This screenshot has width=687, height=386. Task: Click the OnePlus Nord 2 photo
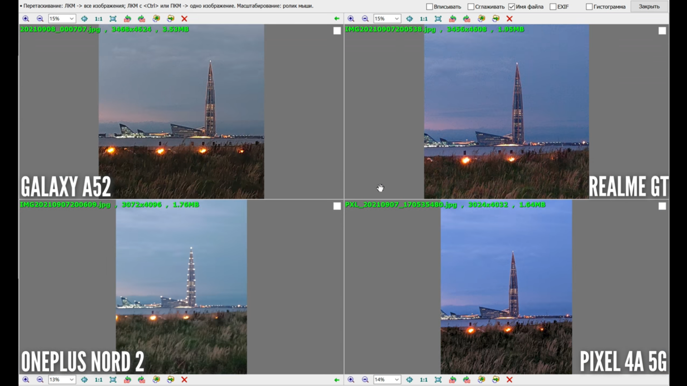(x=181, y=286)
